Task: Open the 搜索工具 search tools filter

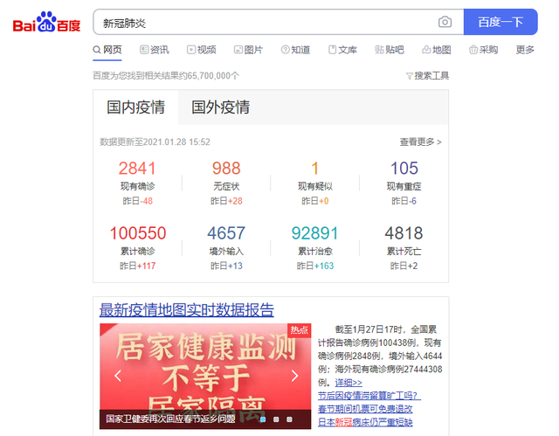Action: click(x=428, y=76)
